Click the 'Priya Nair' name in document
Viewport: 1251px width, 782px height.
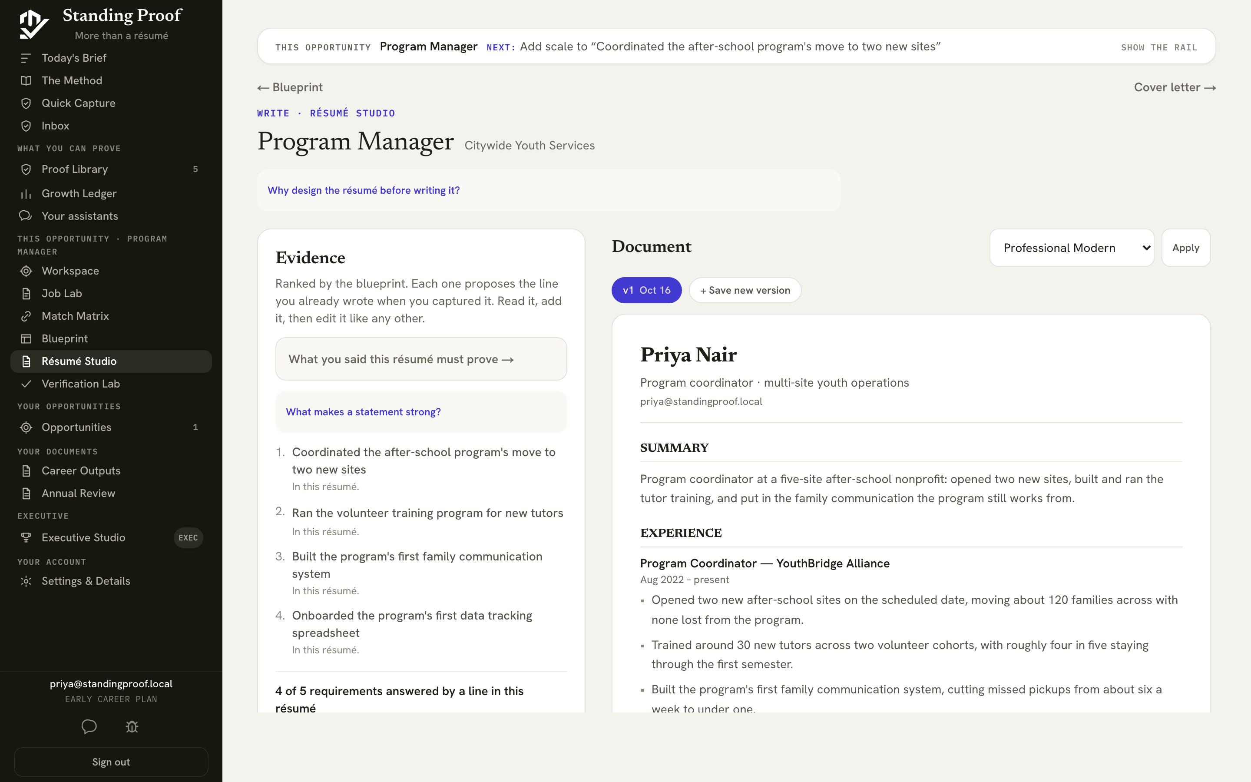tap(688, 355)
